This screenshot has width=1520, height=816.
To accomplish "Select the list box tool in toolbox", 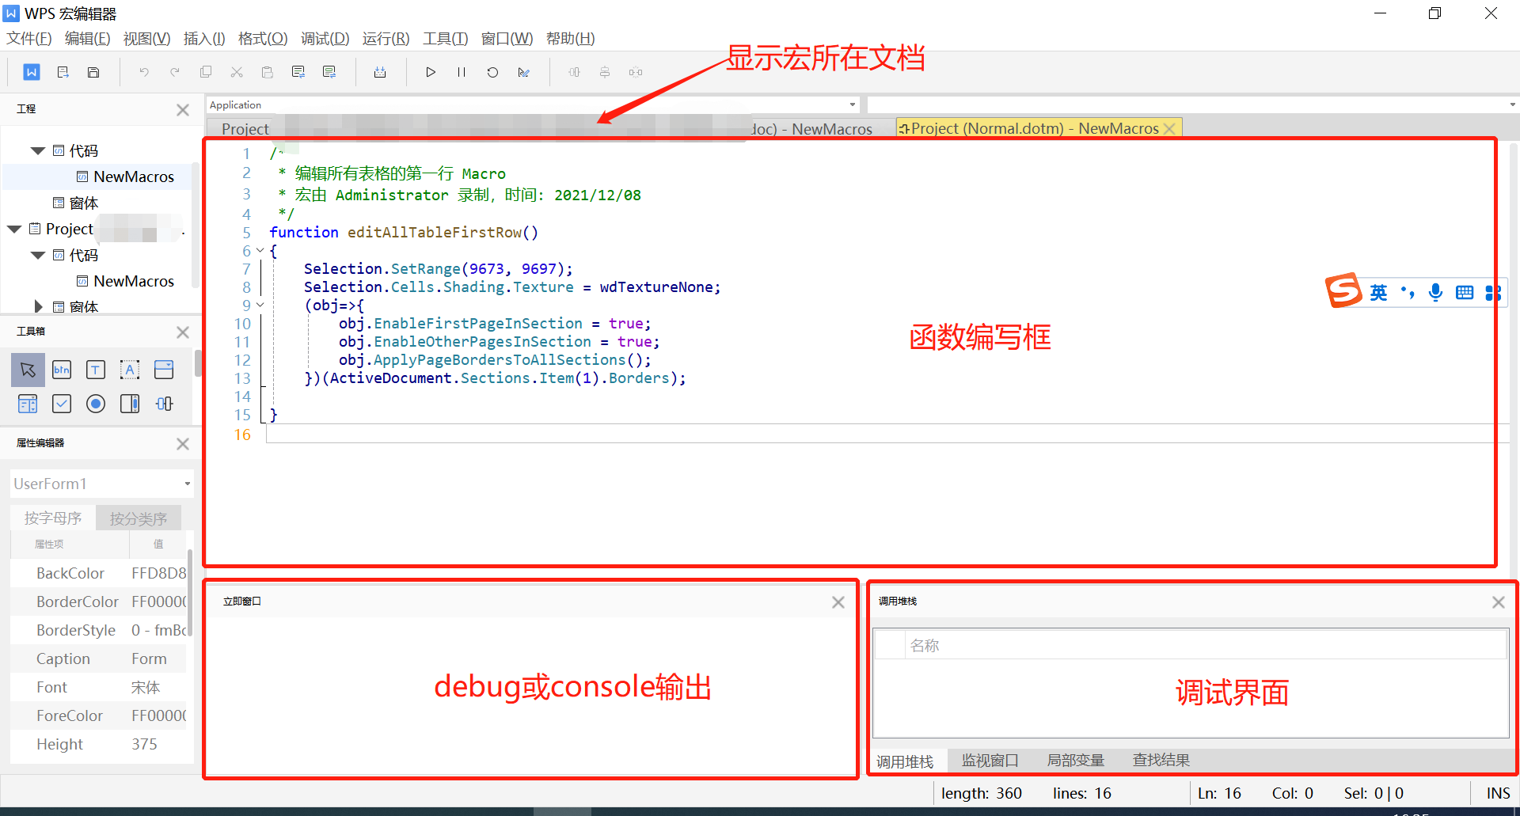I will click(x=28, y=404).
